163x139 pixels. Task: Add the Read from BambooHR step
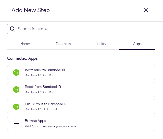coord(43,87)
